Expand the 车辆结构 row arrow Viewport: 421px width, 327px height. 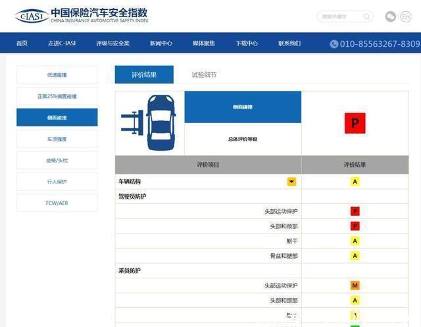tap(291, 182)
